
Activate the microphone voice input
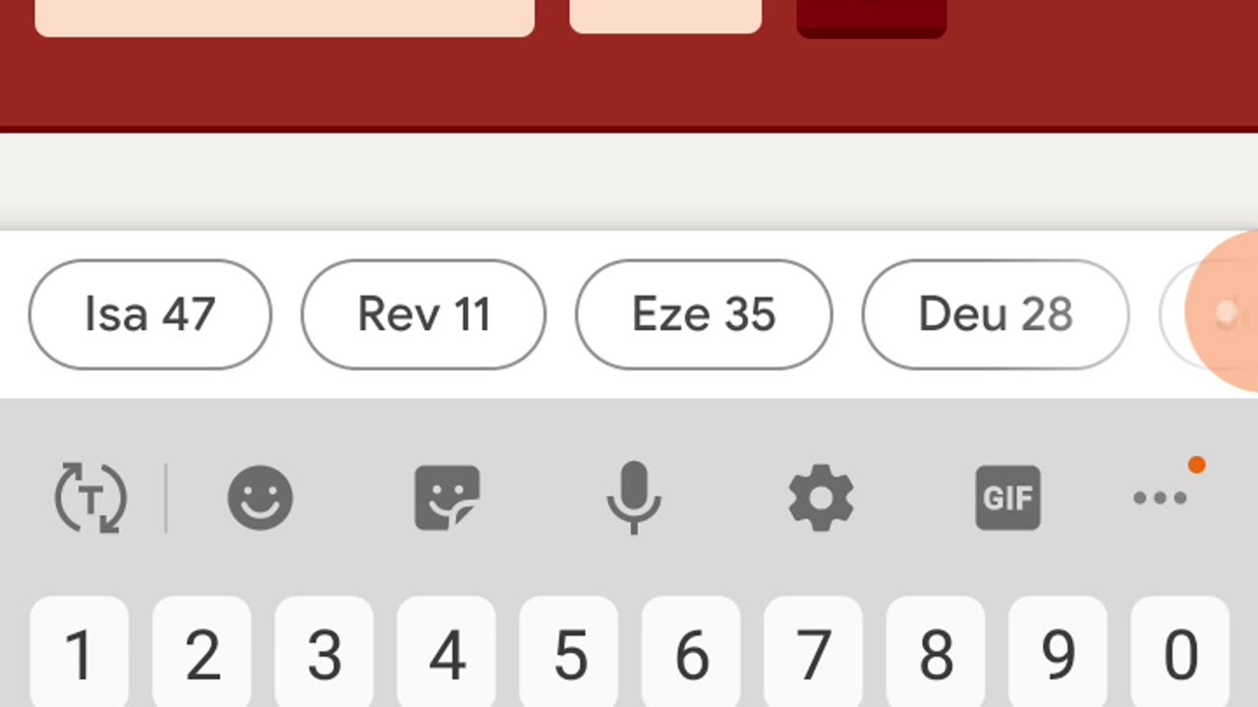click(x=634, y=497)
